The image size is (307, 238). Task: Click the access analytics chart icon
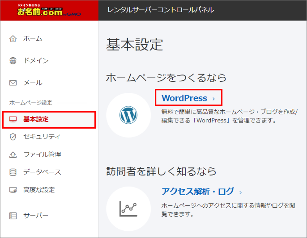pos(128,209)
